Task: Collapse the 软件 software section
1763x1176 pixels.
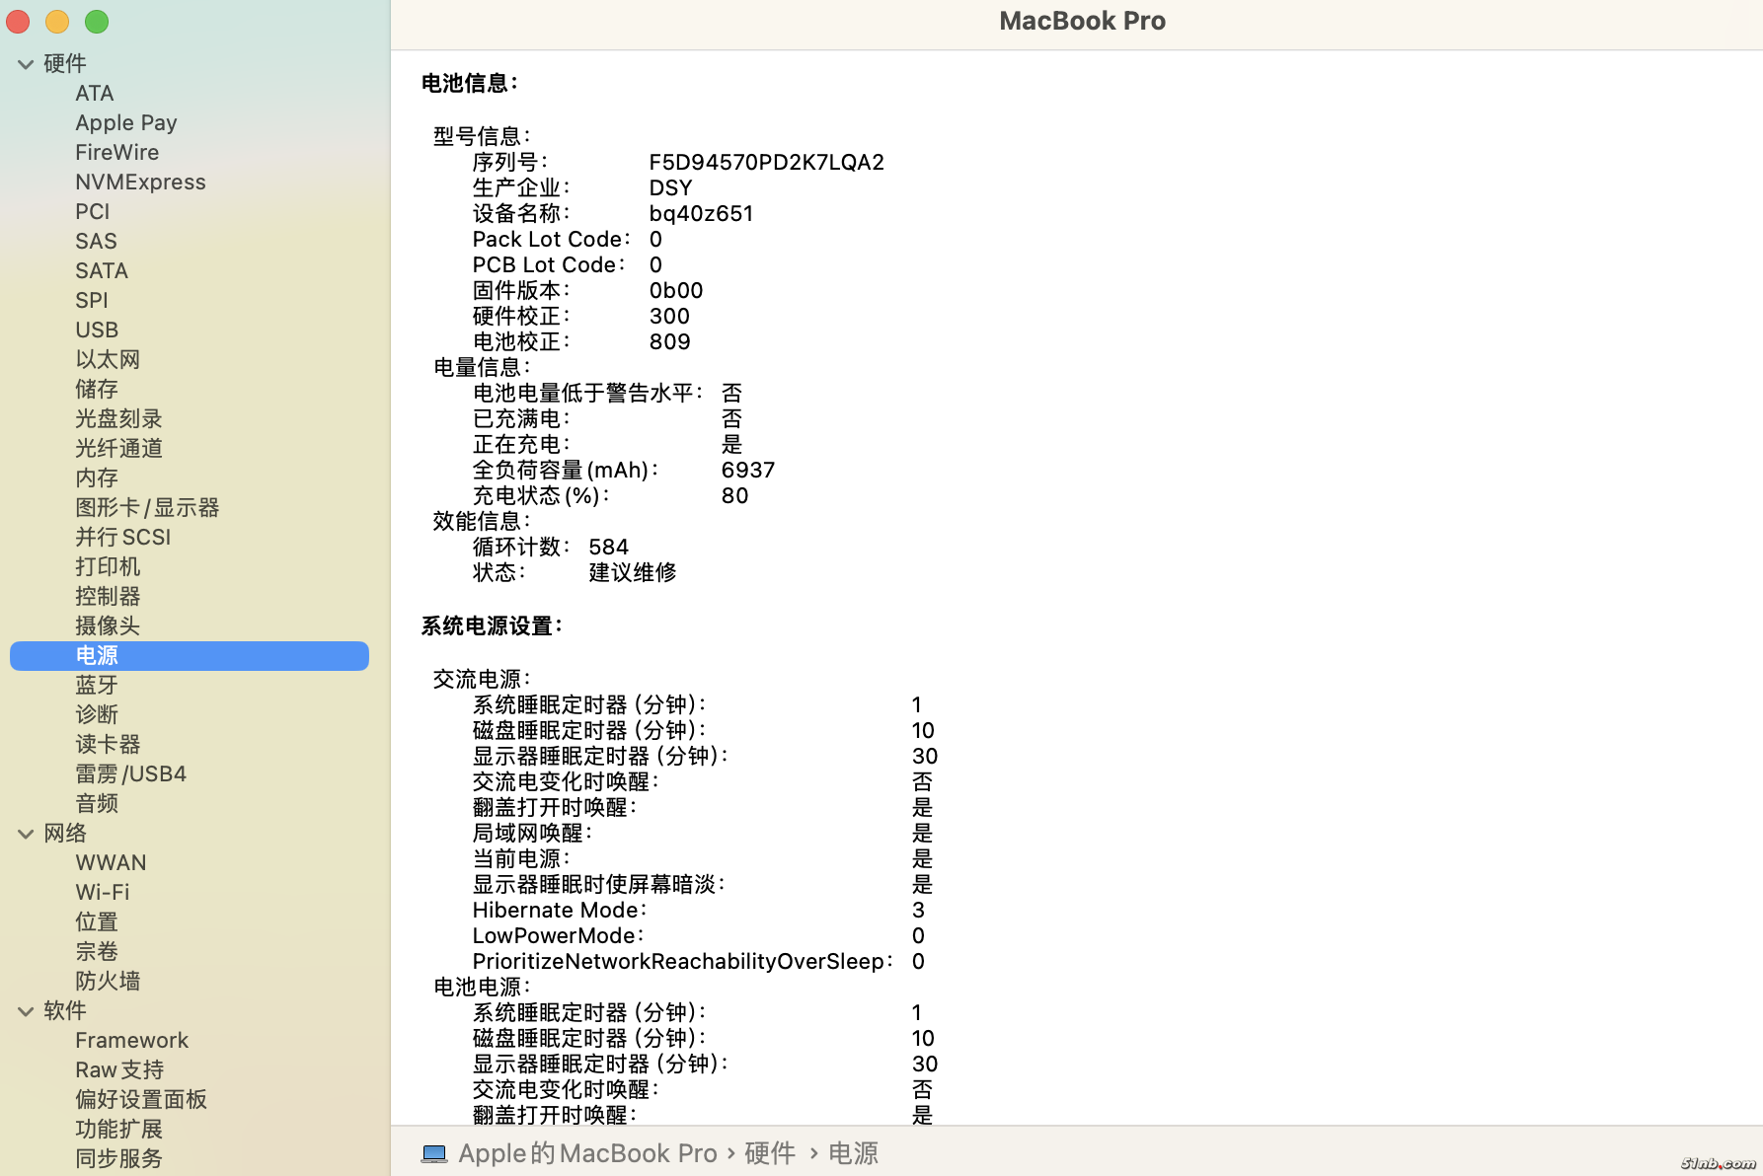Action: click(x=26, y=1011)
